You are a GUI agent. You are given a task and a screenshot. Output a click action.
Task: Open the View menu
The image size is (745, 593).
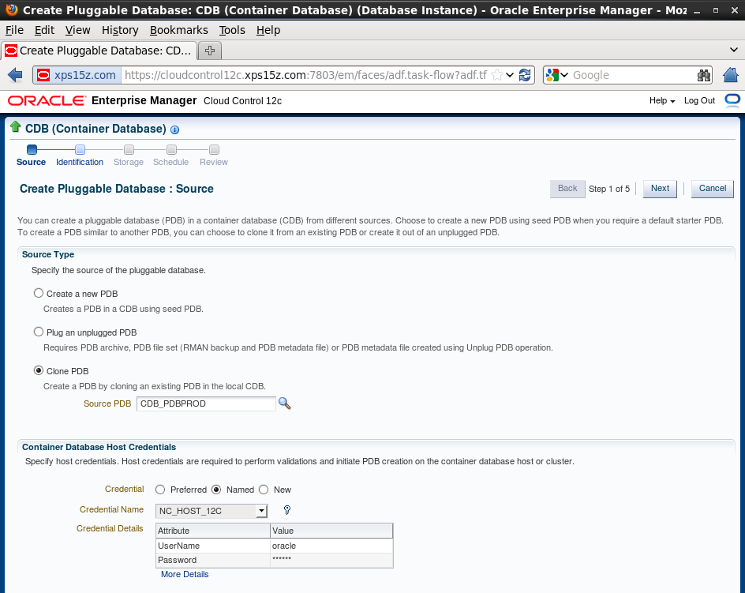pos(77,30)
